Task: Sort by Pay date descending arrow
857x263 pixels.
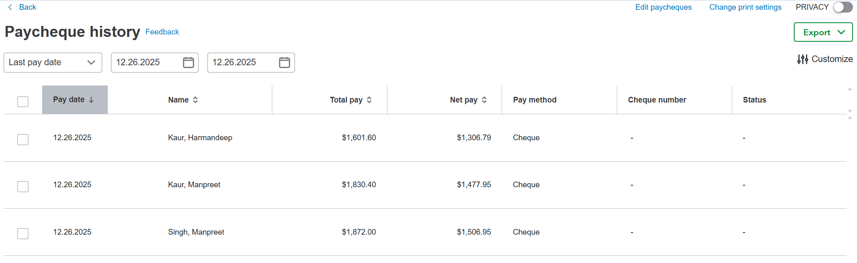Action: (x=92, y=100)
